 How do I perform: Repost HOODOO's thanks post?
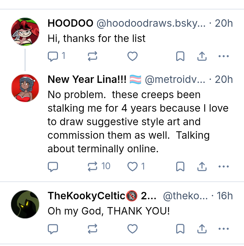[93, 57]
